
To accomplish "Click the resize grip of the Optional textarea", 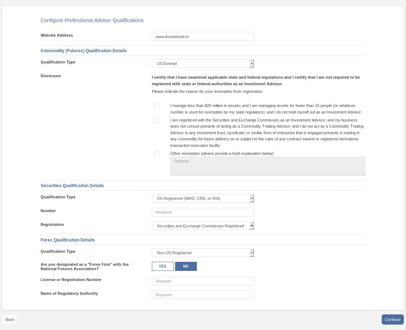I will tap(363, 174).
